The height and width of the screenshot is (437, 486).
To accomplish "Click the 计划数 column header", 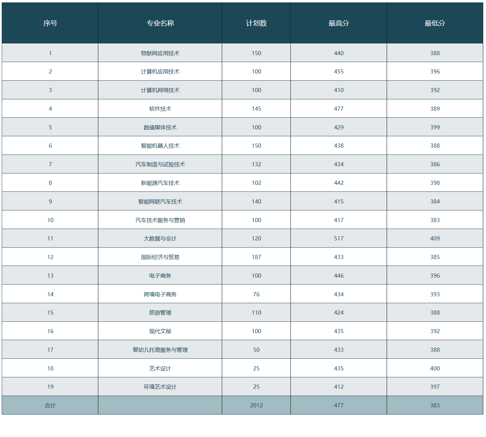I will coord(256,23).
